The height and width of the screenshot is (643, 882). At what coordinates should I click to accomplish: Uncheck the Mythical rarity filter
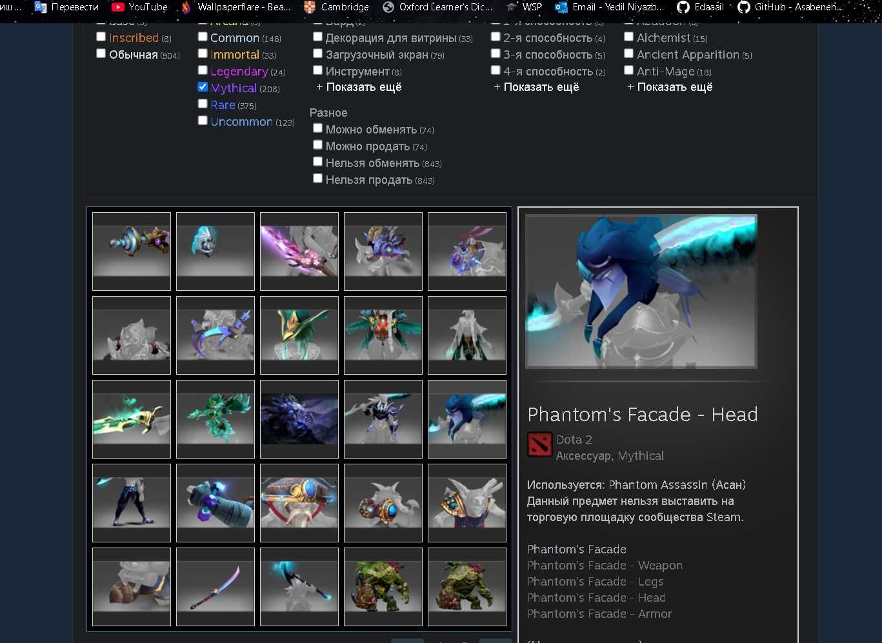pyautogui.click(x=203, y=87)
